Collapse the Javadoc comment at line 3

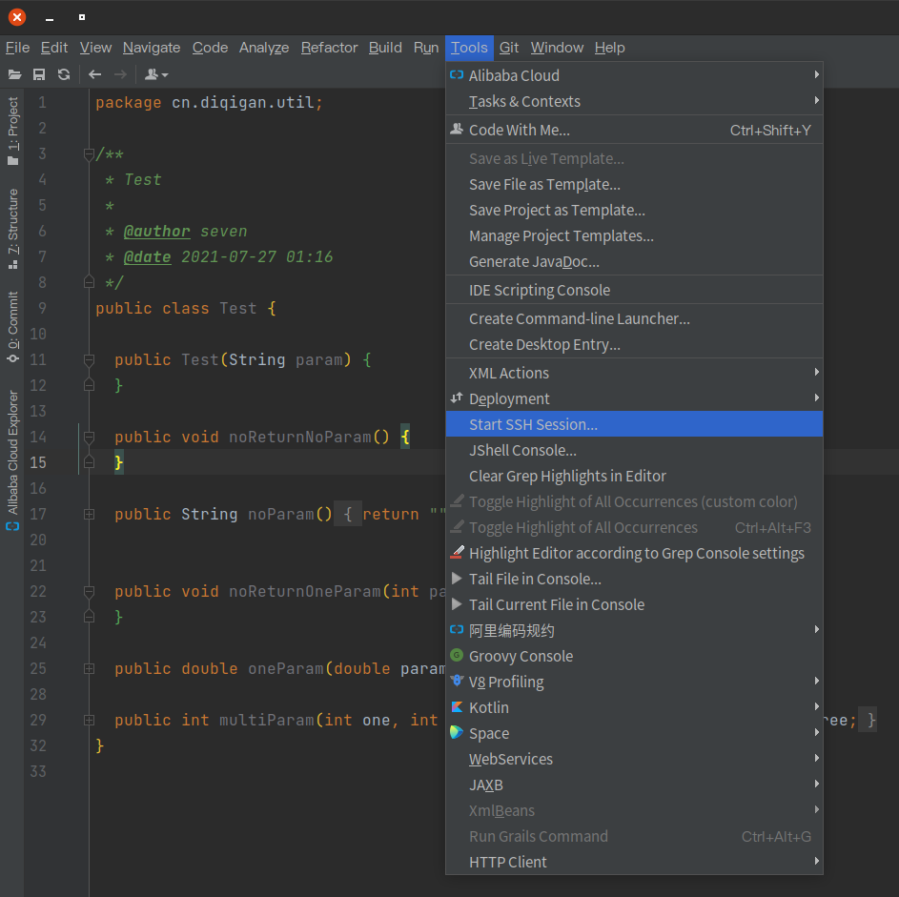89,154
